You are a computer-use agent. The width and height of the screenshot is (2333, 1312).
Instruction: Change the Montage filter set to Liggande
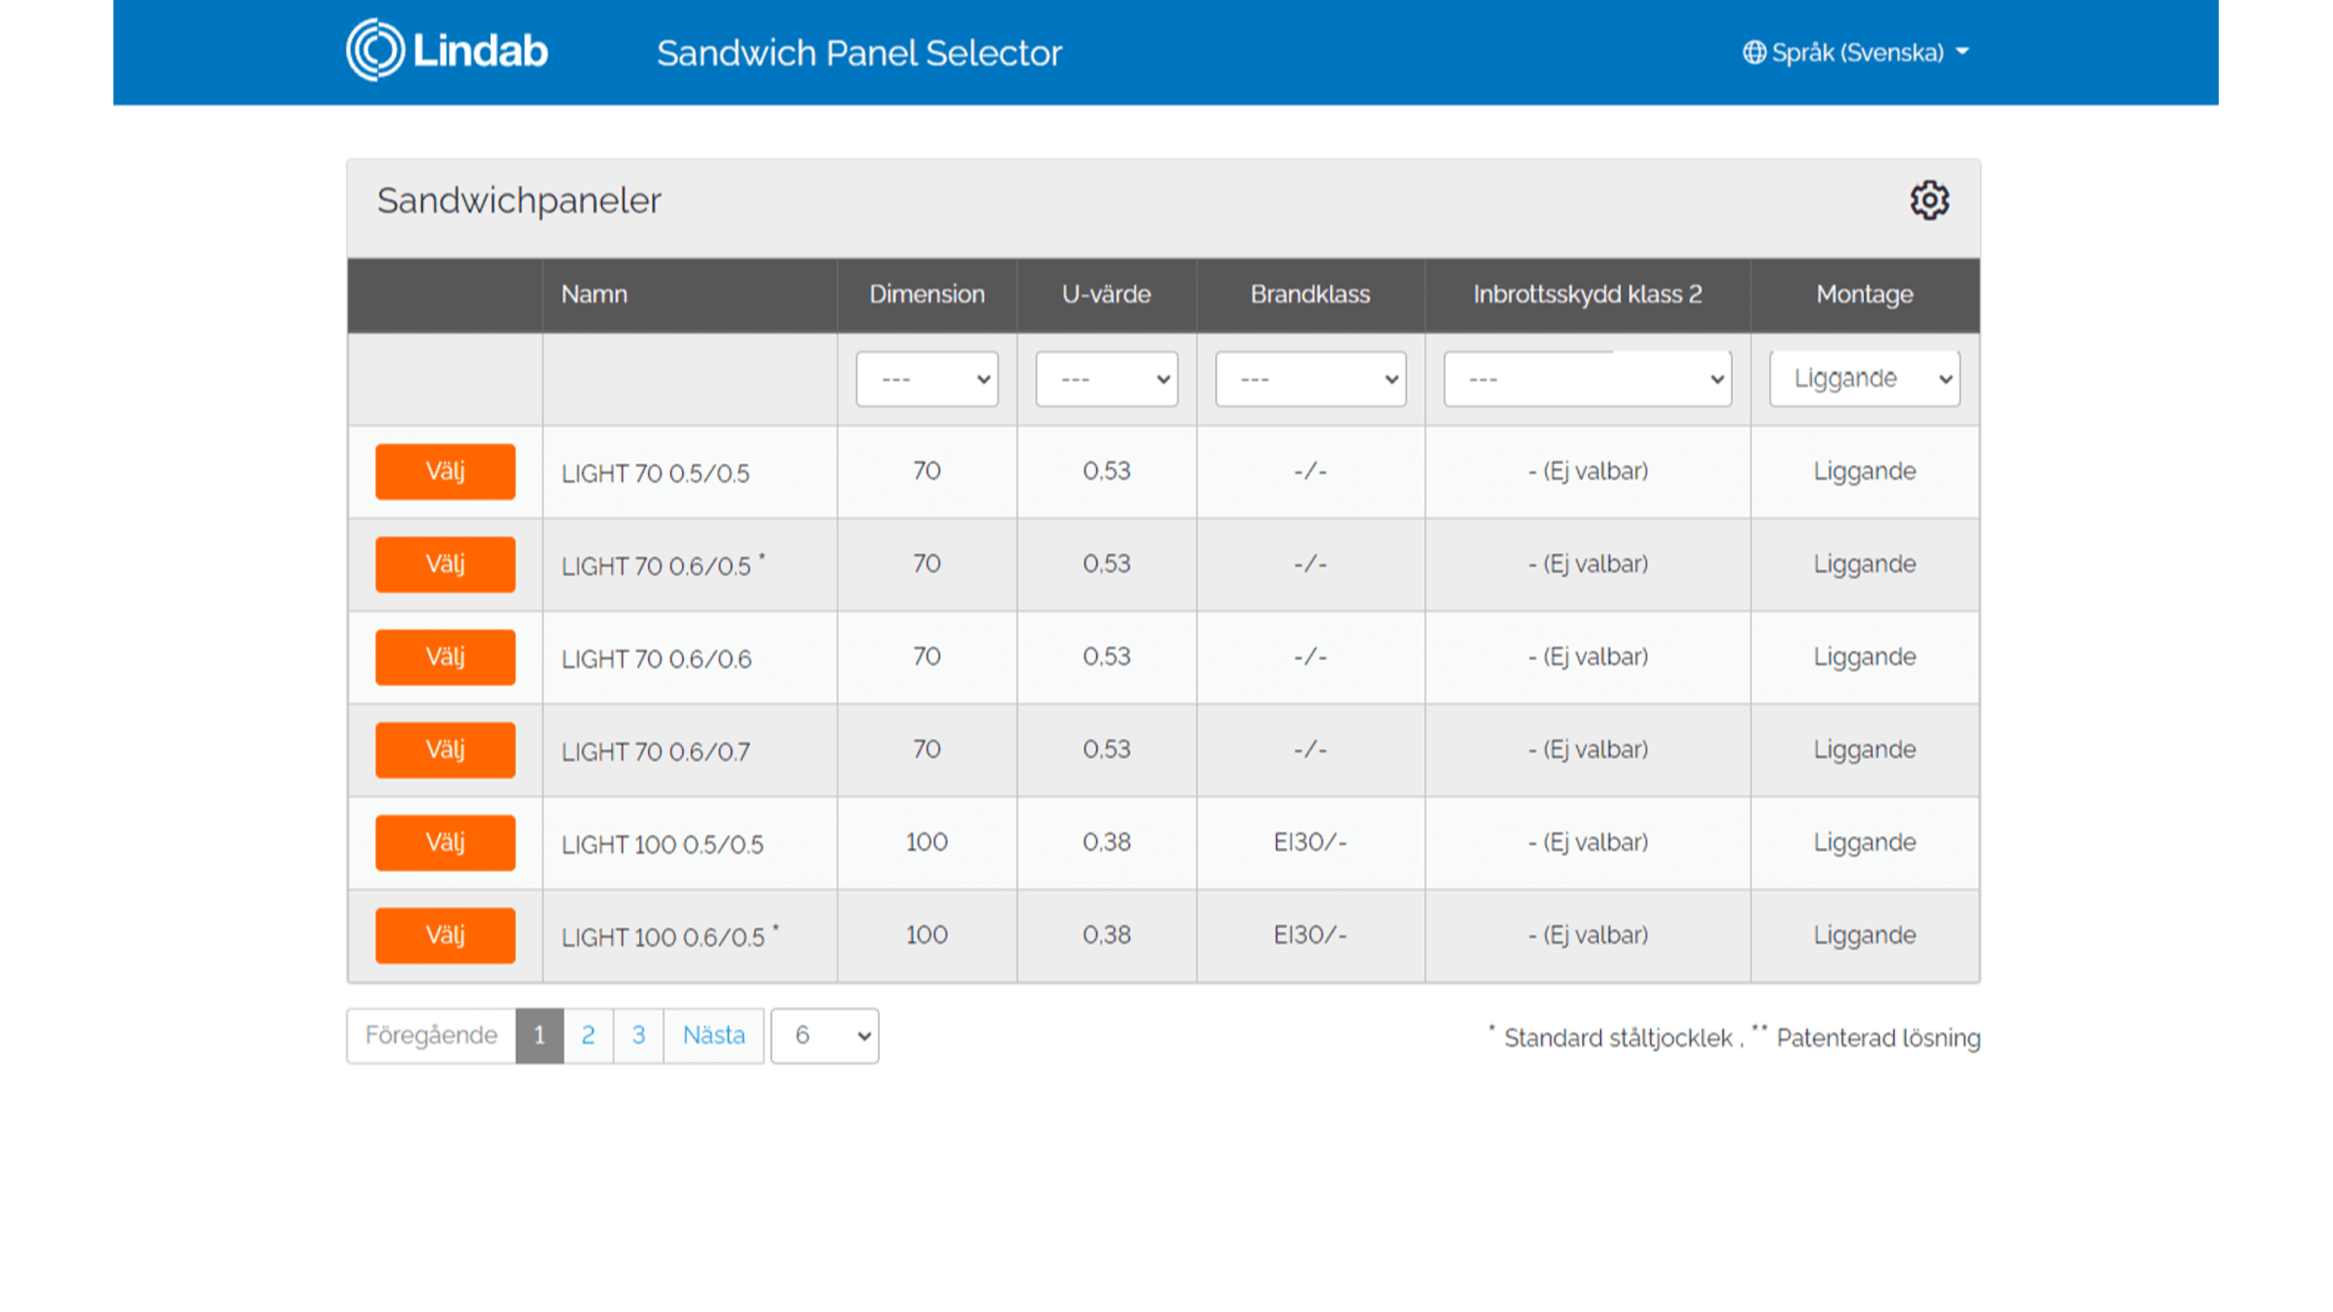1864,378
